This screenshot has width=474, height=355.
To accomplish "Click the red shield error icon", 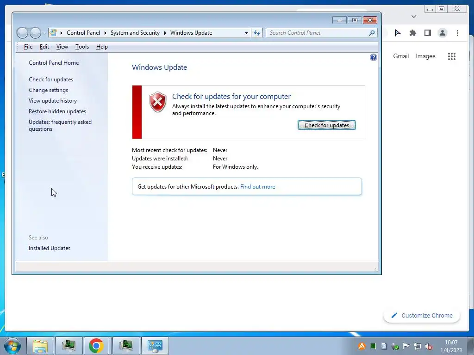I will (x=157, y=102).
